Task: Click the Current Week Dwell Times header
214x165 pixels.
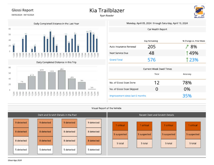Action: pyautogui.click(x=157, y=69)
